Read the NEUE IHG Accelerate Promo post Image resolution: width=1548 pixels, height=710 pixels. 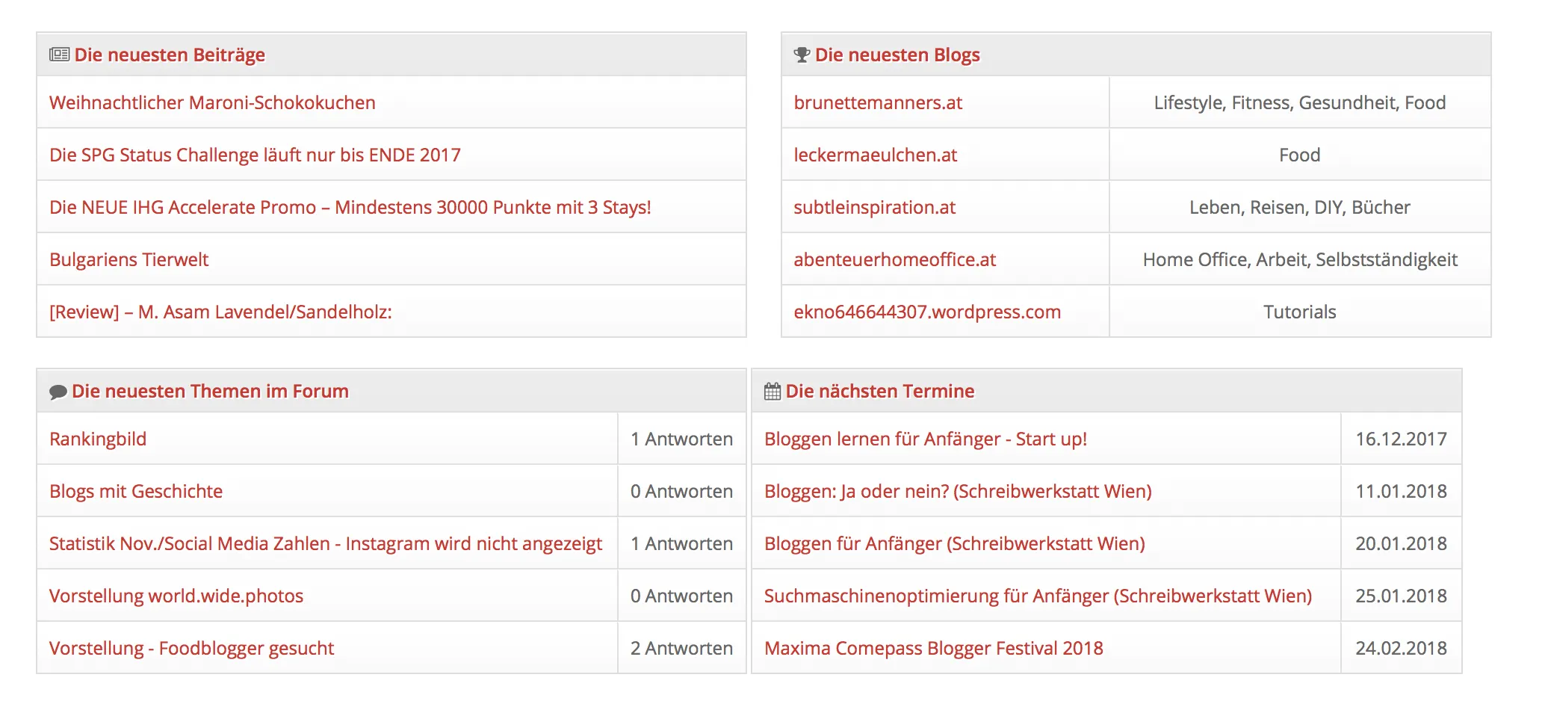pyautogui.click(x=350, y=207)
